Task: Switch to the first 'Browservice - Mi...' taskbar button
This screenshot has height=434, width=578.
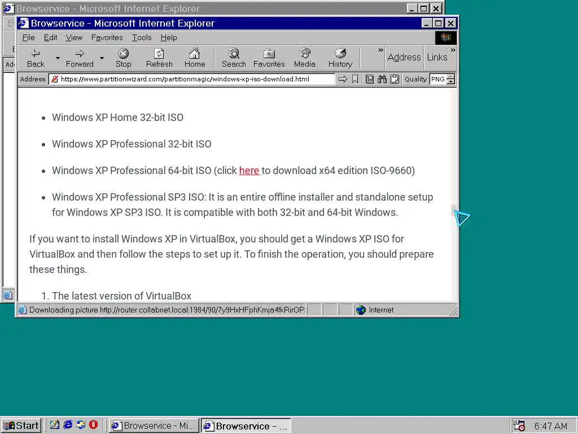Action: click(x=154, y=426)
